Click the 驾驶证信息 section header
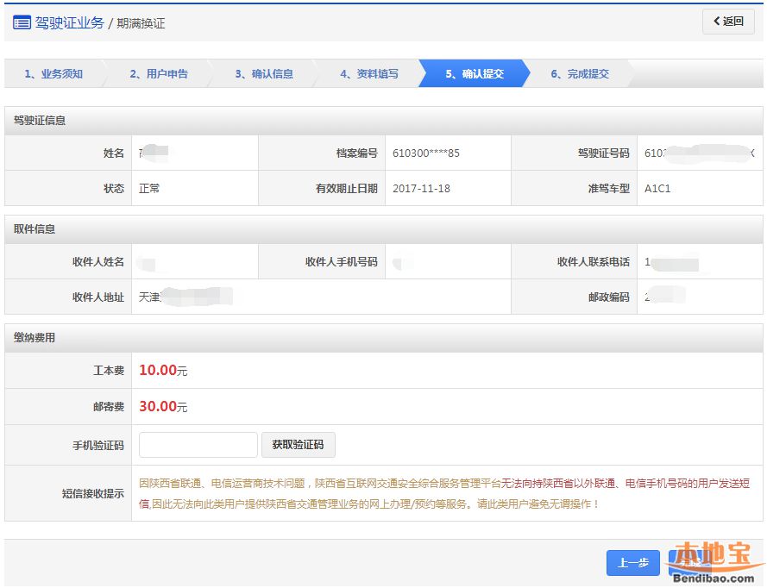This screenshot has height=588, width=767. coord(40,121)
